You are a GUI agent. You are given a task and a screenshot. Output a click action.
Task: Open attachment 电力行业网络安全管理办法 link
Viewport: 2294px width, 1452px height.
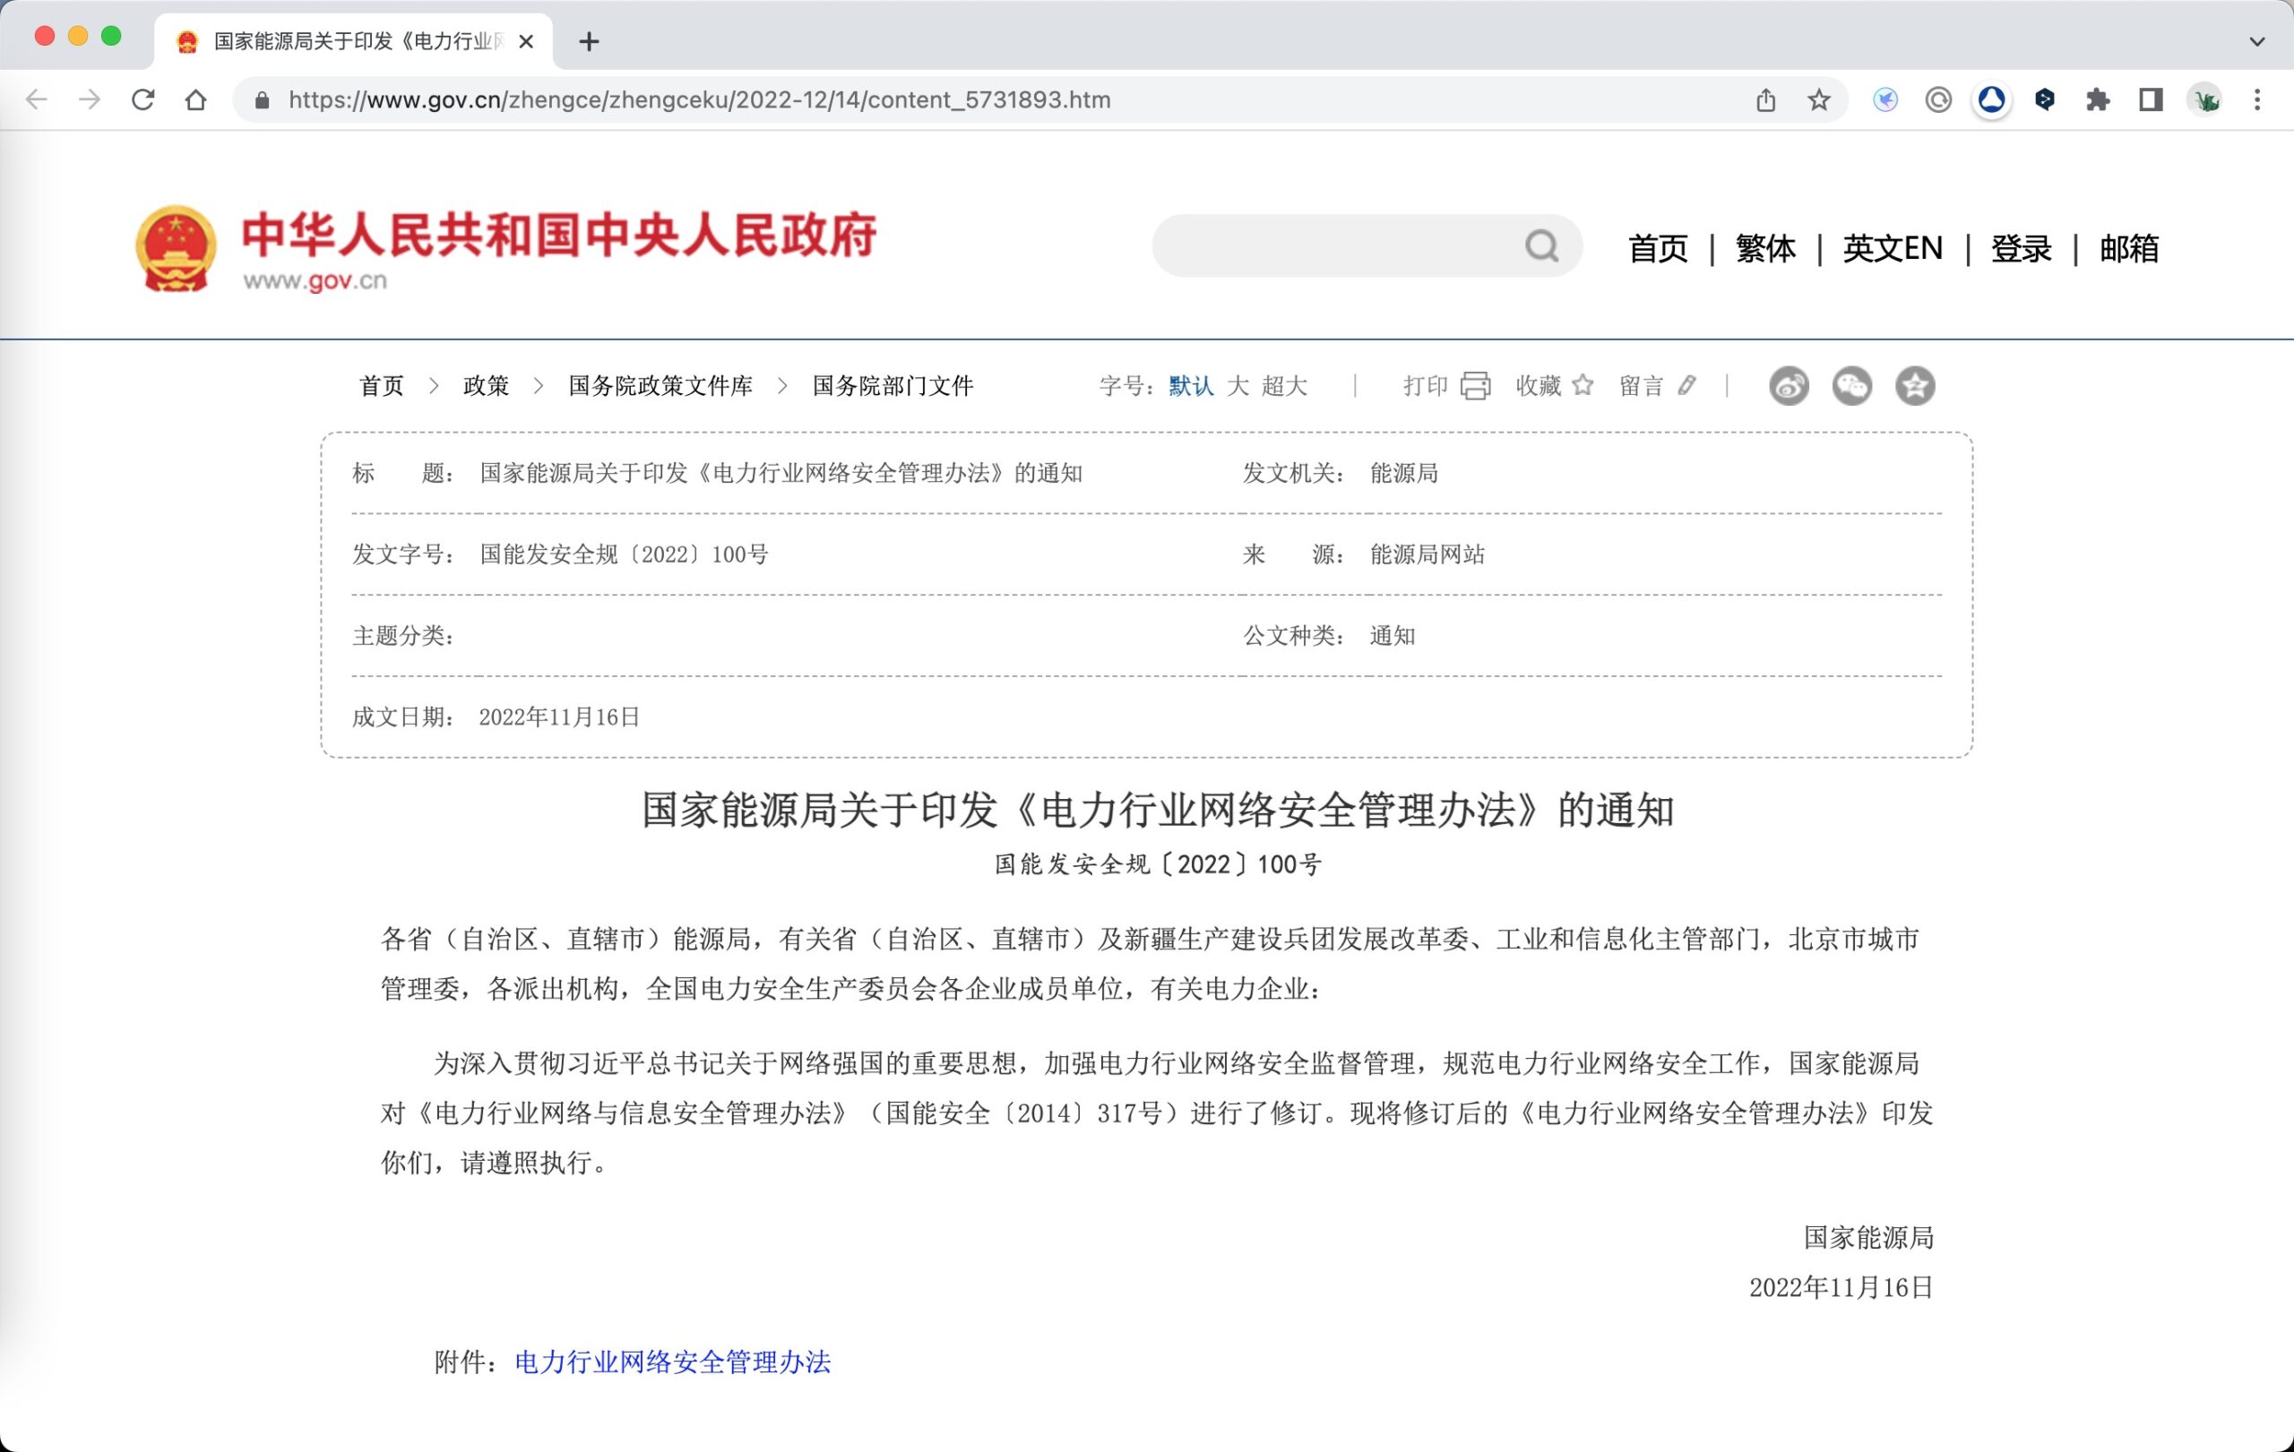pyautogui.click(x=673, y=1362)
